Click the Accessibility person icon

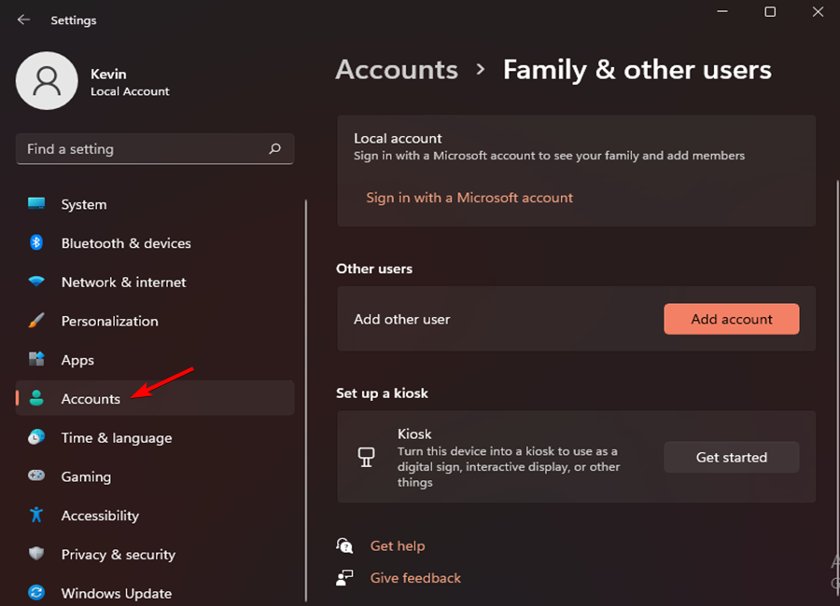click(36, 516)
